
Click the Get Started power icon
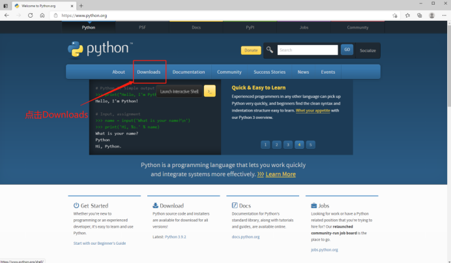76,206
